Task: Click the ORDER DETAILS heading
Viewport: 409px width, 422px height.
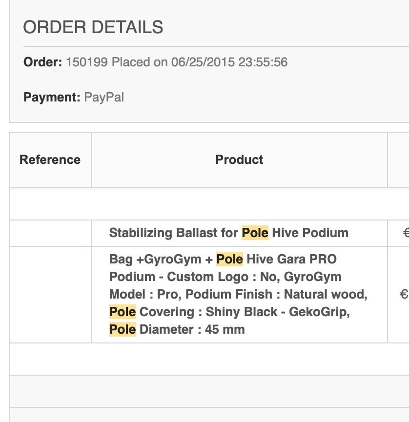Action: 93,27
